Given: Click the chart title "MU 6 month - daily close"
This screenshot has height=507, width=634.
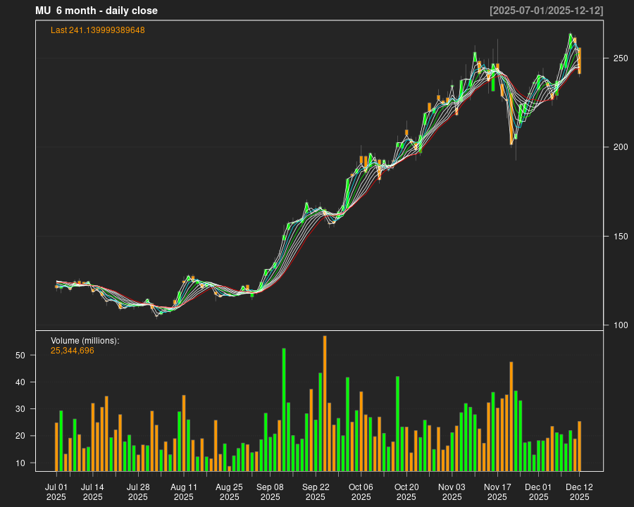Looking at the screenshot, I should [97, 11].
